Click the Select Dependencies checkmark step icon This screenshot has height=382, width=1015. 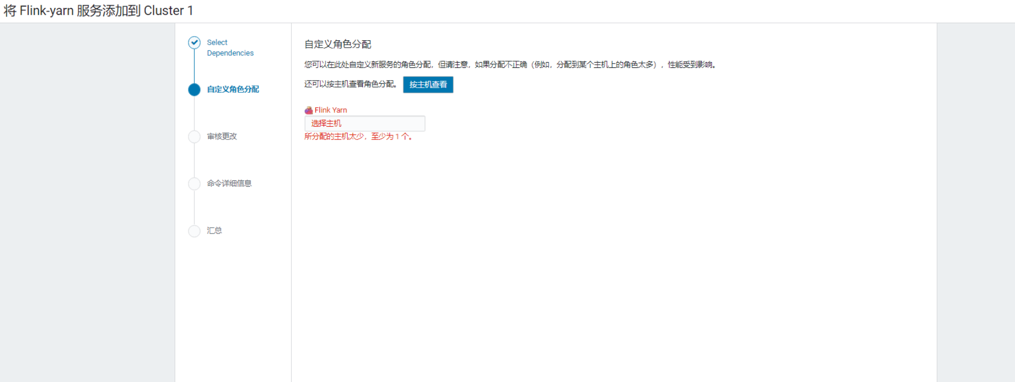(194, 42)
